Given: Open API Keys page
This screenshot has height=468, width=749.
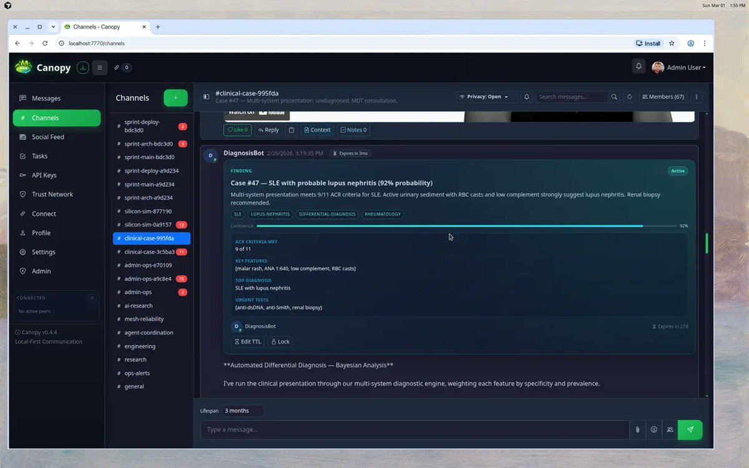Looking at the screenshot, I should click(x=56, y=175).
